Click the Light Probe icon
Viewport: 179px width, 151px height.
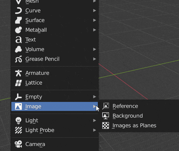(x=18, y=130)
